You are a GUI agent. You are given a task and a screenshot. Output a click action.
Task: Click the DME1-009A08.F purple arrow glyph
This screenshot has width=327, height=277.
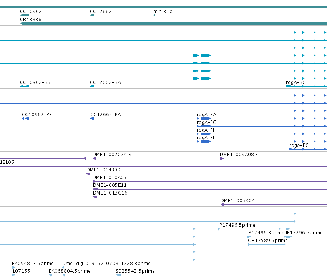[x=222, y=159]
